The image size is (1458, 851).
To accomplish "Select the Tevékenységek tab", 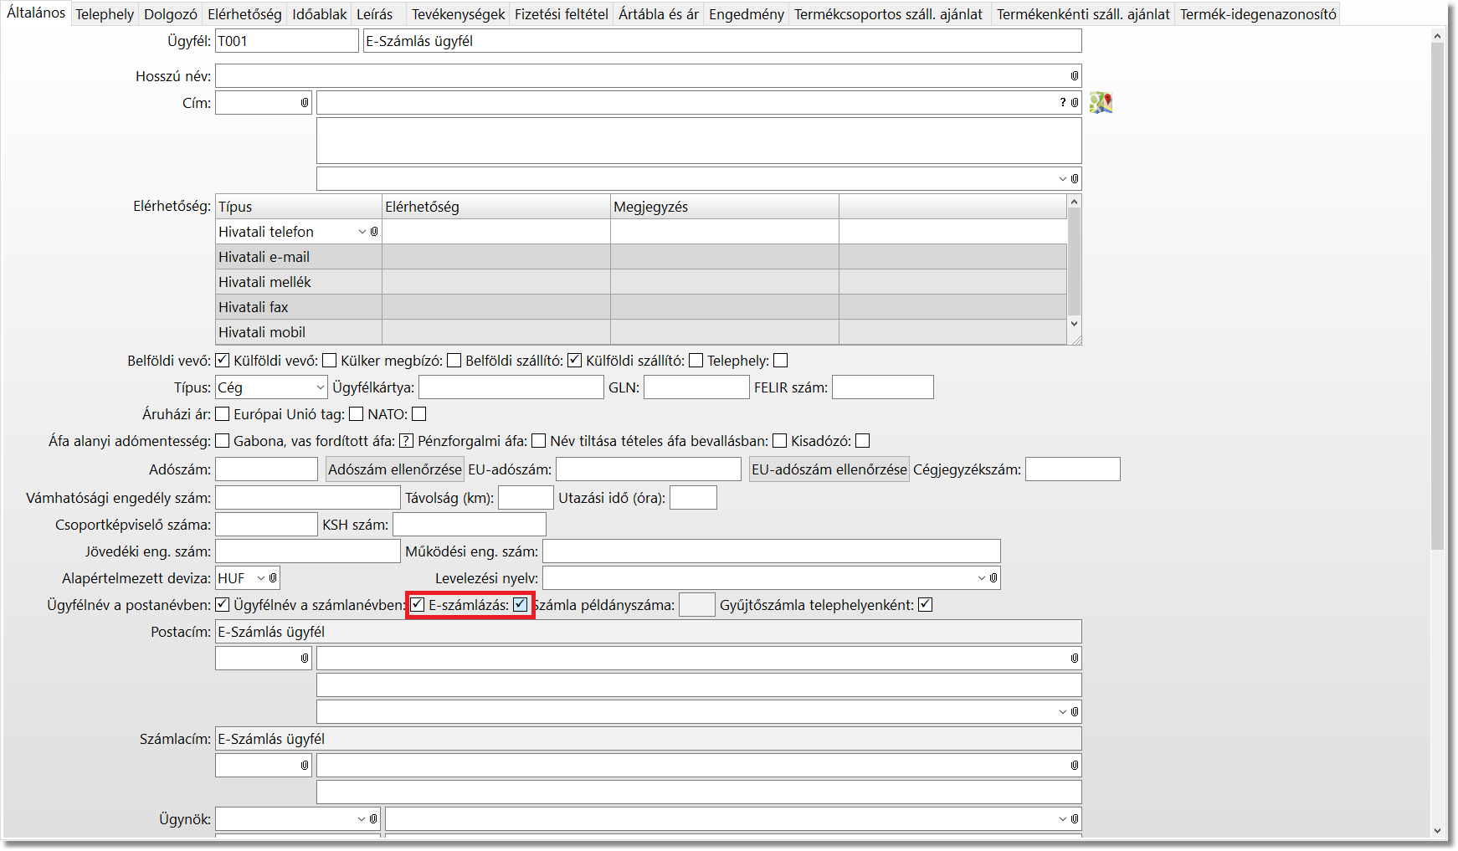I will [459, 14].
